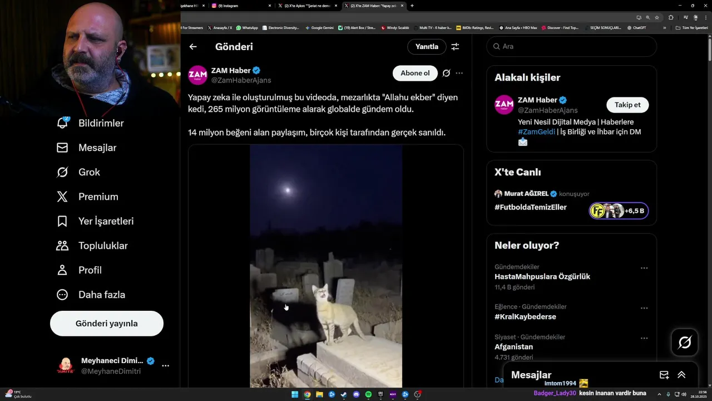
Task: Open Meyhaneci Dimitri account avatar
Action: [66, 366]
